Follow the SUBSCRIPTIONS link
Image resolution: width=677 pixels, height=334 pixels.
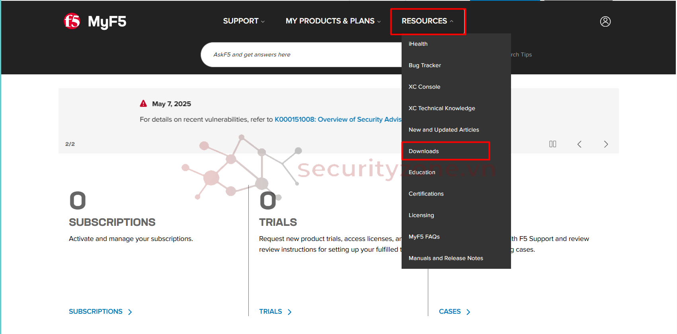(96, 312)
